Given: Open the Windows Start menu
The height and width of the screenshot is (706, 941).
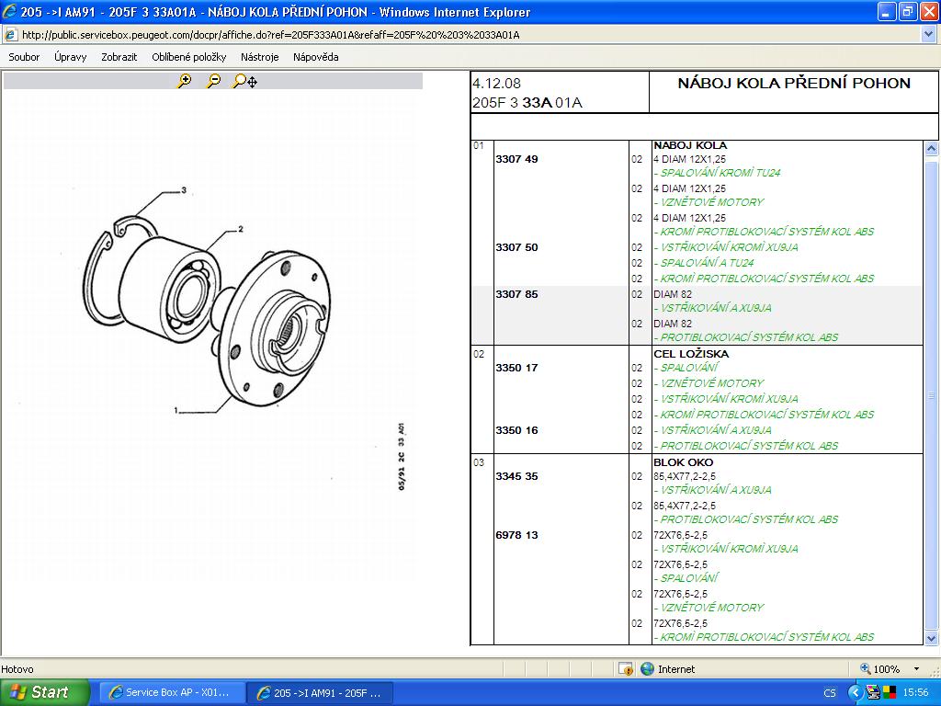Looking at the screenshot, I should pos(45,692).
